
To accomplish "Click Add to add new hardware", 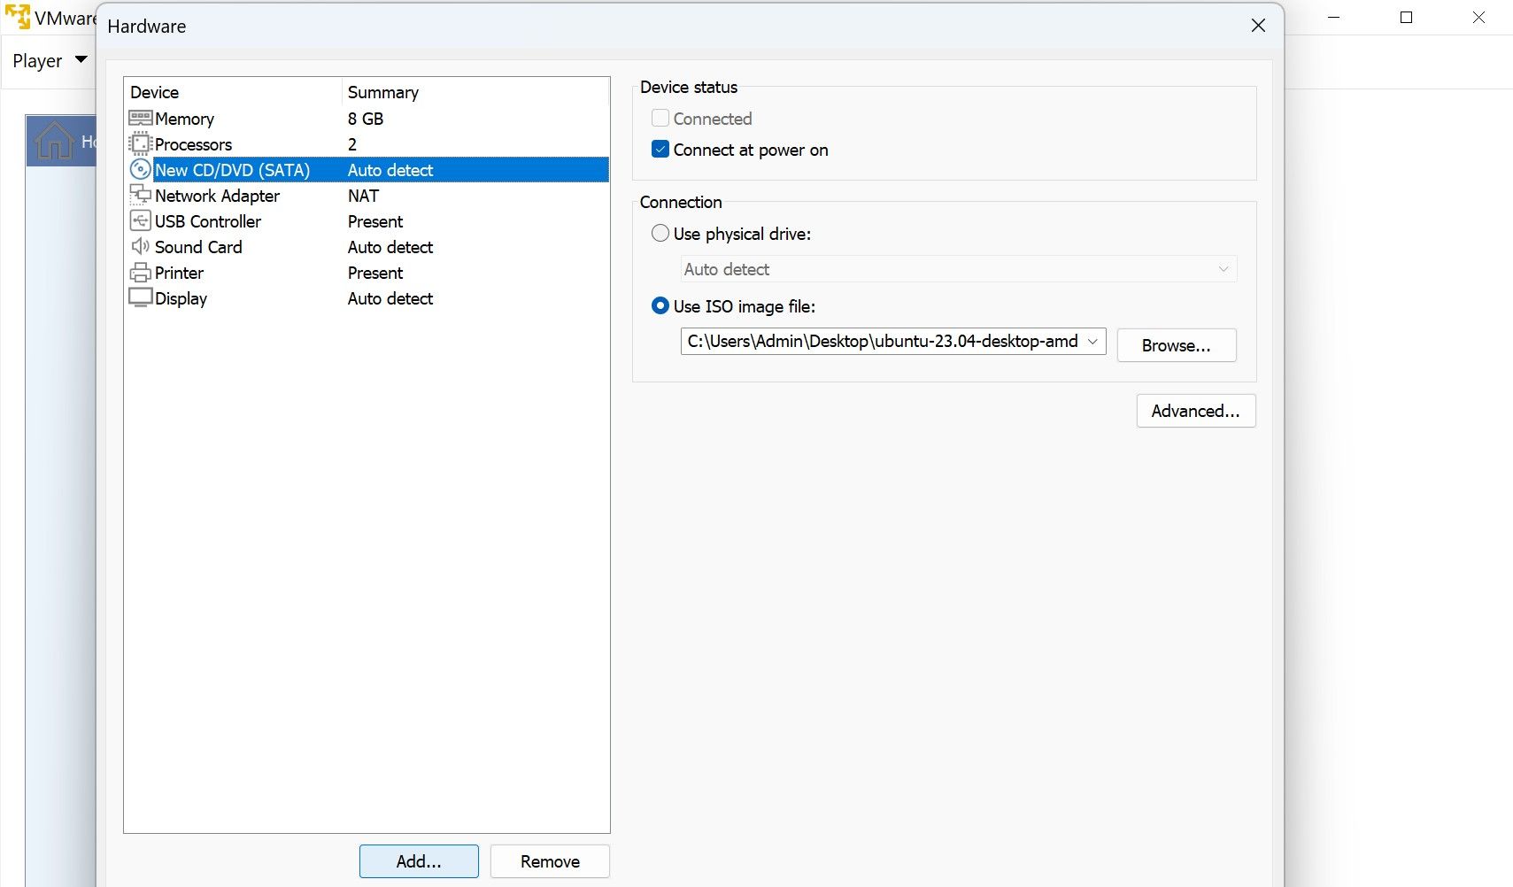I will tap(419, 861).
